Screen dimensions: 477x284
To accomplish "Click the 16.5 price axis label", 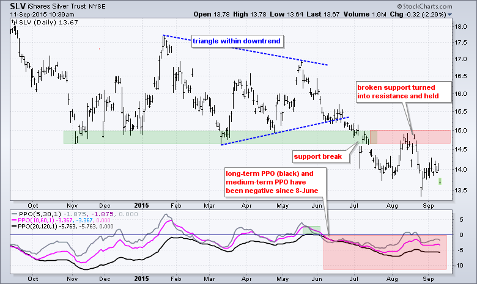I will (x=460, y=76).
